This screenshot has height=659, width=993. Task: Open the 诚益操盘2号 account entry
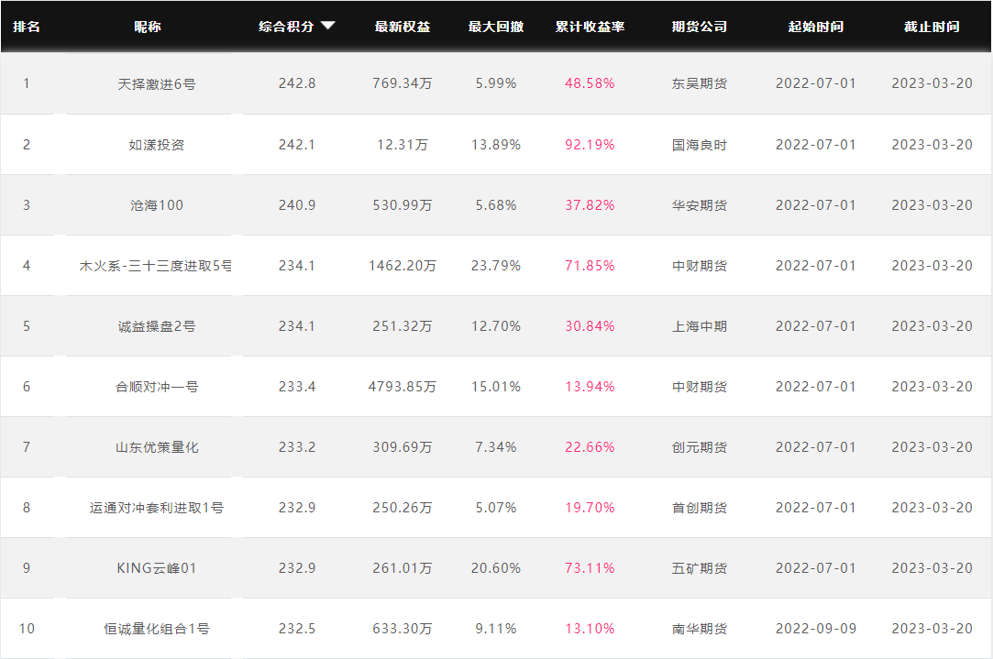[x=157, y=326]
